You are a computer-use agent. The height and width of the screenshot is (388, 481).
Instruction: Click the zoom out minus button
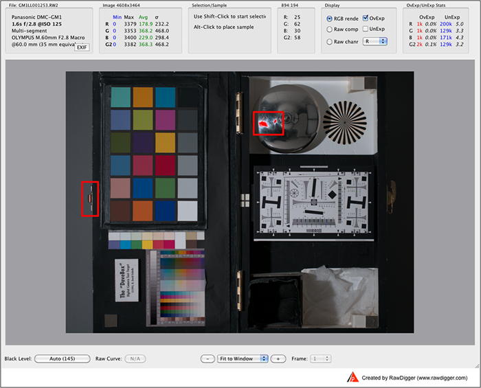tap(208, 358)
